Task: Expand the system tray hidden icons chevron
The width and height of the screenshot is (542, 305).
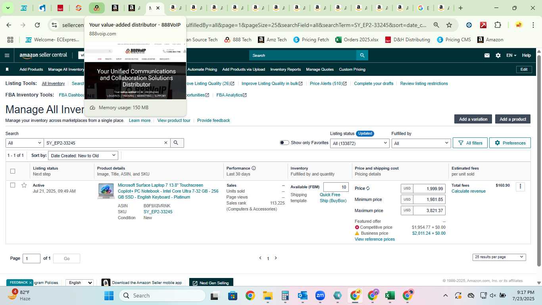Action: [445, 295]
